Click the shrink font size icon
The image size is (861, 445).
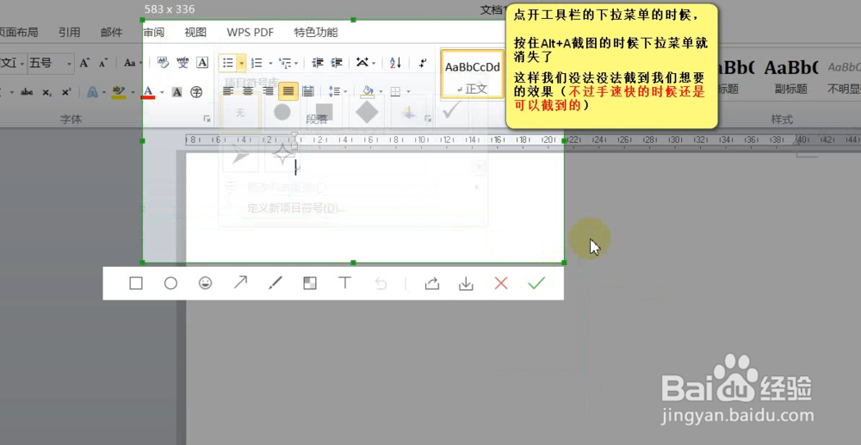tap(103, 63)
